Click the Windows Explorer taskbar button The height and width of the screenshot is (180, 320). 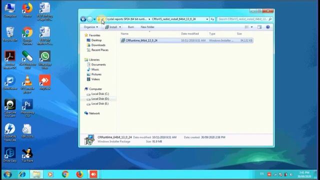tap(36, 174)
